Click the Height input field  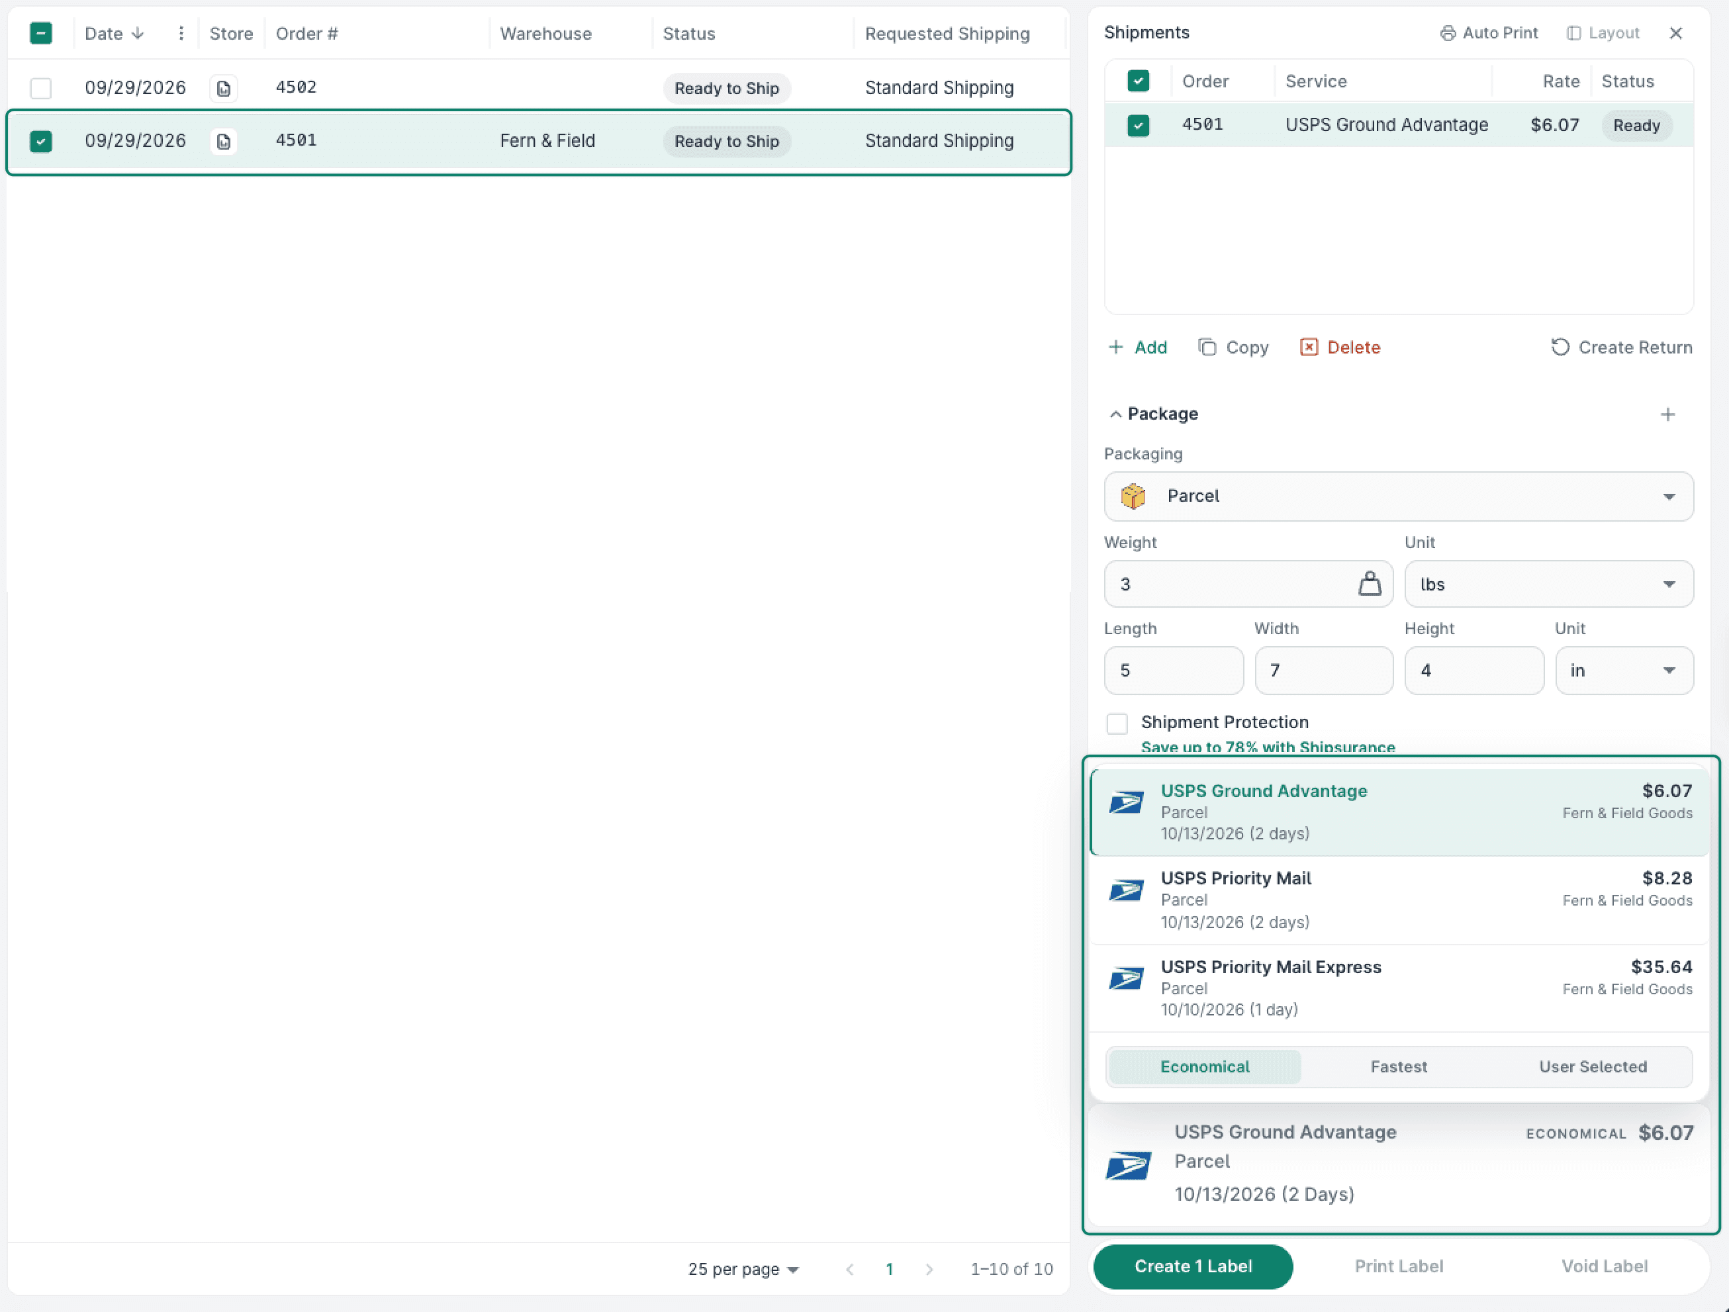(1474, 670)
